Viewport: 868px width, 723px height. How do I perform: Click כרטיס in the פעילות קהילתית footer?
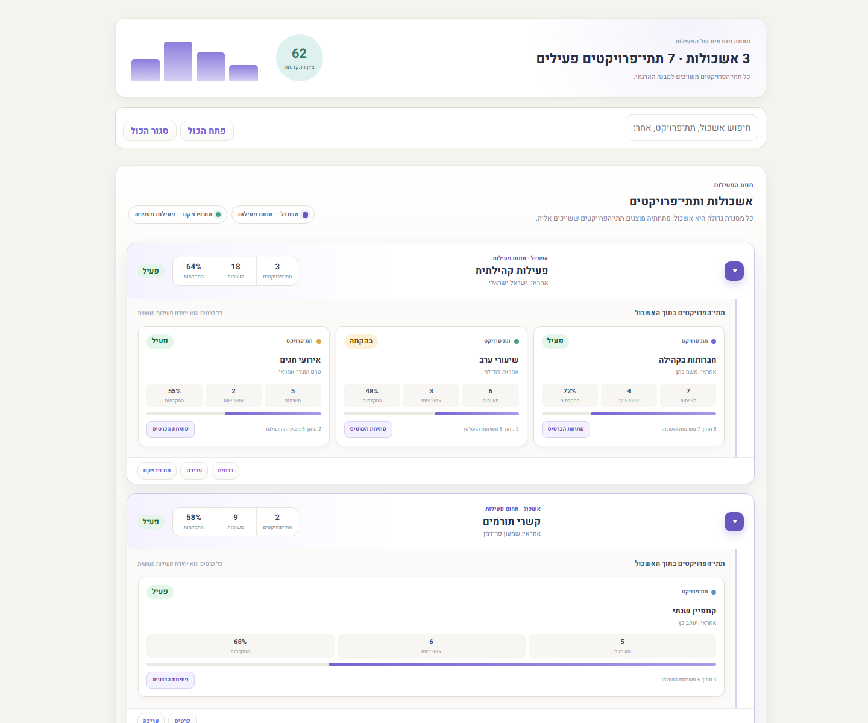pyautogui.click(x=225, y=471)
